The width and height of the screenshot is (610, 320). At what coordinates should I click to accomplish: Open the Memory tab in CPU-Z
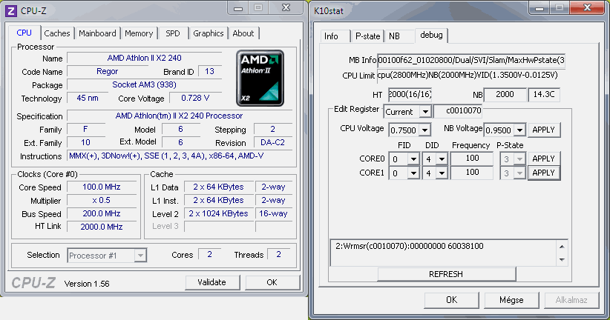pyautogui.click(x=139, y=33)
